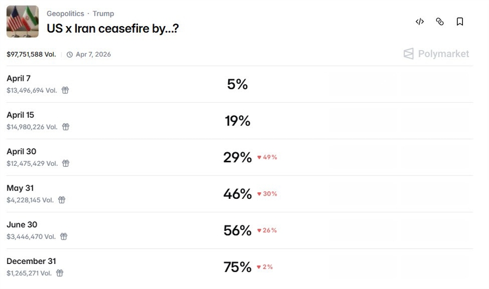Click the 56% probability for June 30

(237, 230)
